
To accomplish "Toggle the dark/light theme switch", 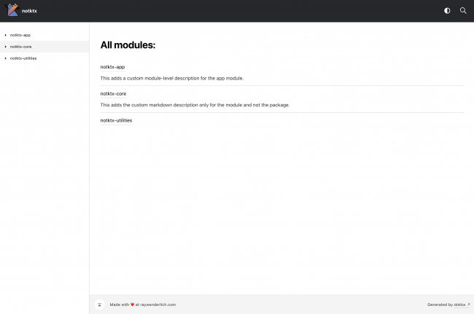I will pyautogui.click(x=447, y=11).
